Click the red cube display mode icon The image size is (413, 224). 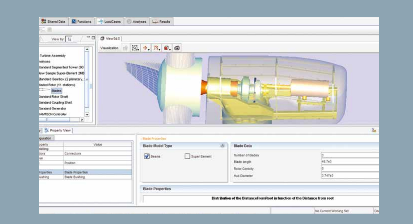coord(167,48)
